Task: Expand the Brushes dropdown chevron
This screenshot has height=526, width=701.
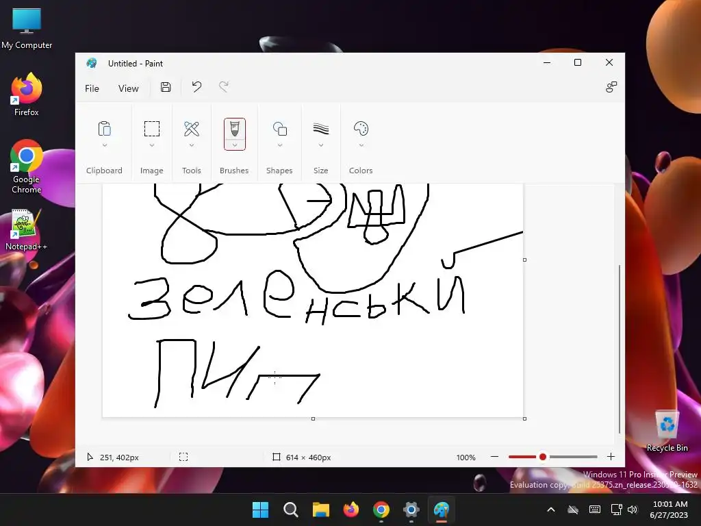Action: click(x=235, y=145)
